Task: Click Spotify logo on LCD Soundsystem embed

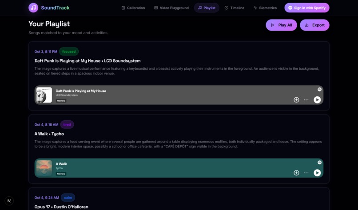Action: tap(319, 89)
